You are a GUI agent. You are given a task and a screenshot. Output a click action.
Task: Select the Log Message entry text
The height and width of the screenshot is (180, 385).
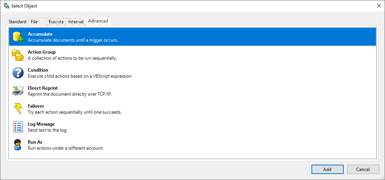click(x=47, y=127)
